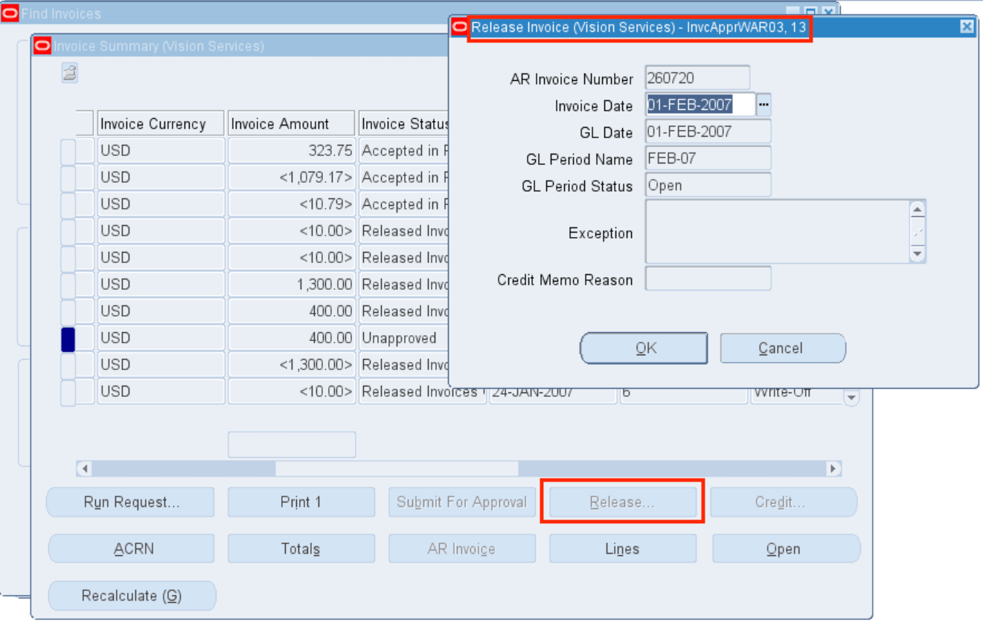Close the Release Invoice dialog

pyautogui.click(x=967, y=27)
